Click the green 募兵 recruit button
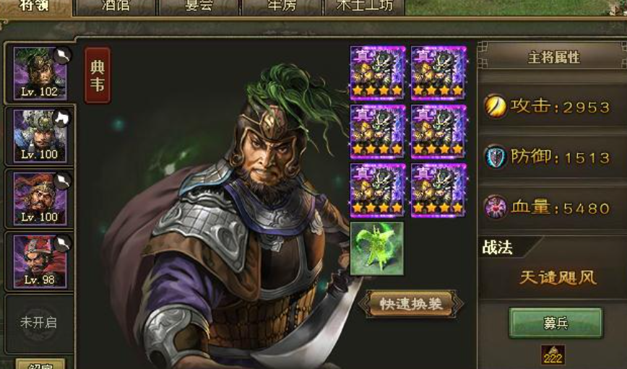Viewport: 627px width, 369px height. coord(555,323)
